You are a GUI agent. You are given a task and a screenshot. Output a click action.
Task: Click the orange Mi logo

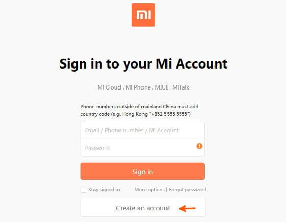144,15
